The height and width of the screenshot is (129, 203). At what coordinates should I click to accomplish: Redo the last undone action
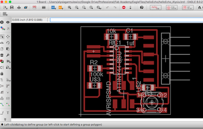(115, 8)
